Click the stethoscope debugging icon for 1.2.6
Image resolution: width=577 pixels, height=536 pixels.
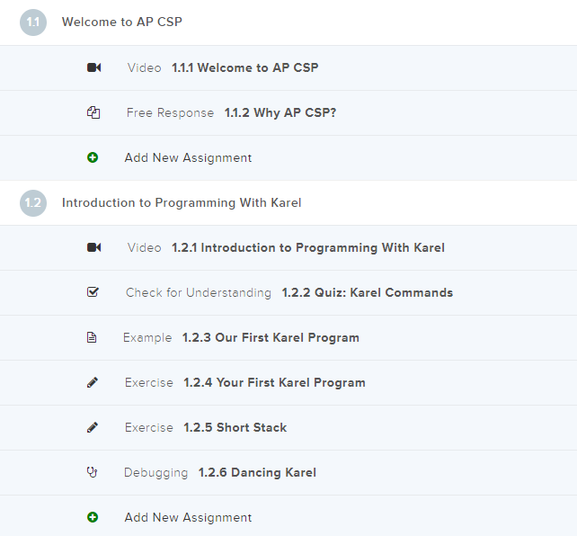tap(92, 472)
